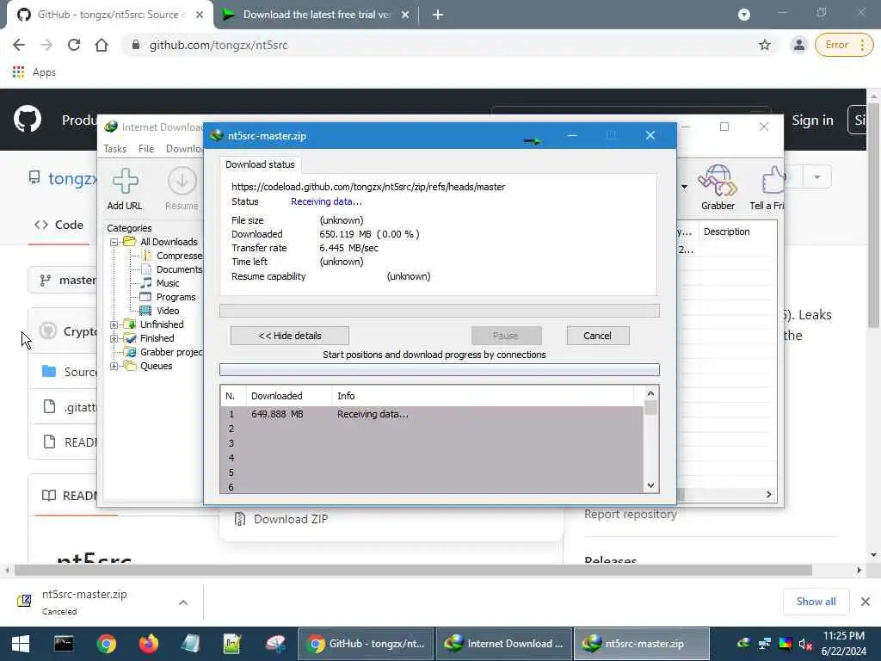Open the command prompt taskbar icon
881x661 pixels.
(x=64, y=644)
